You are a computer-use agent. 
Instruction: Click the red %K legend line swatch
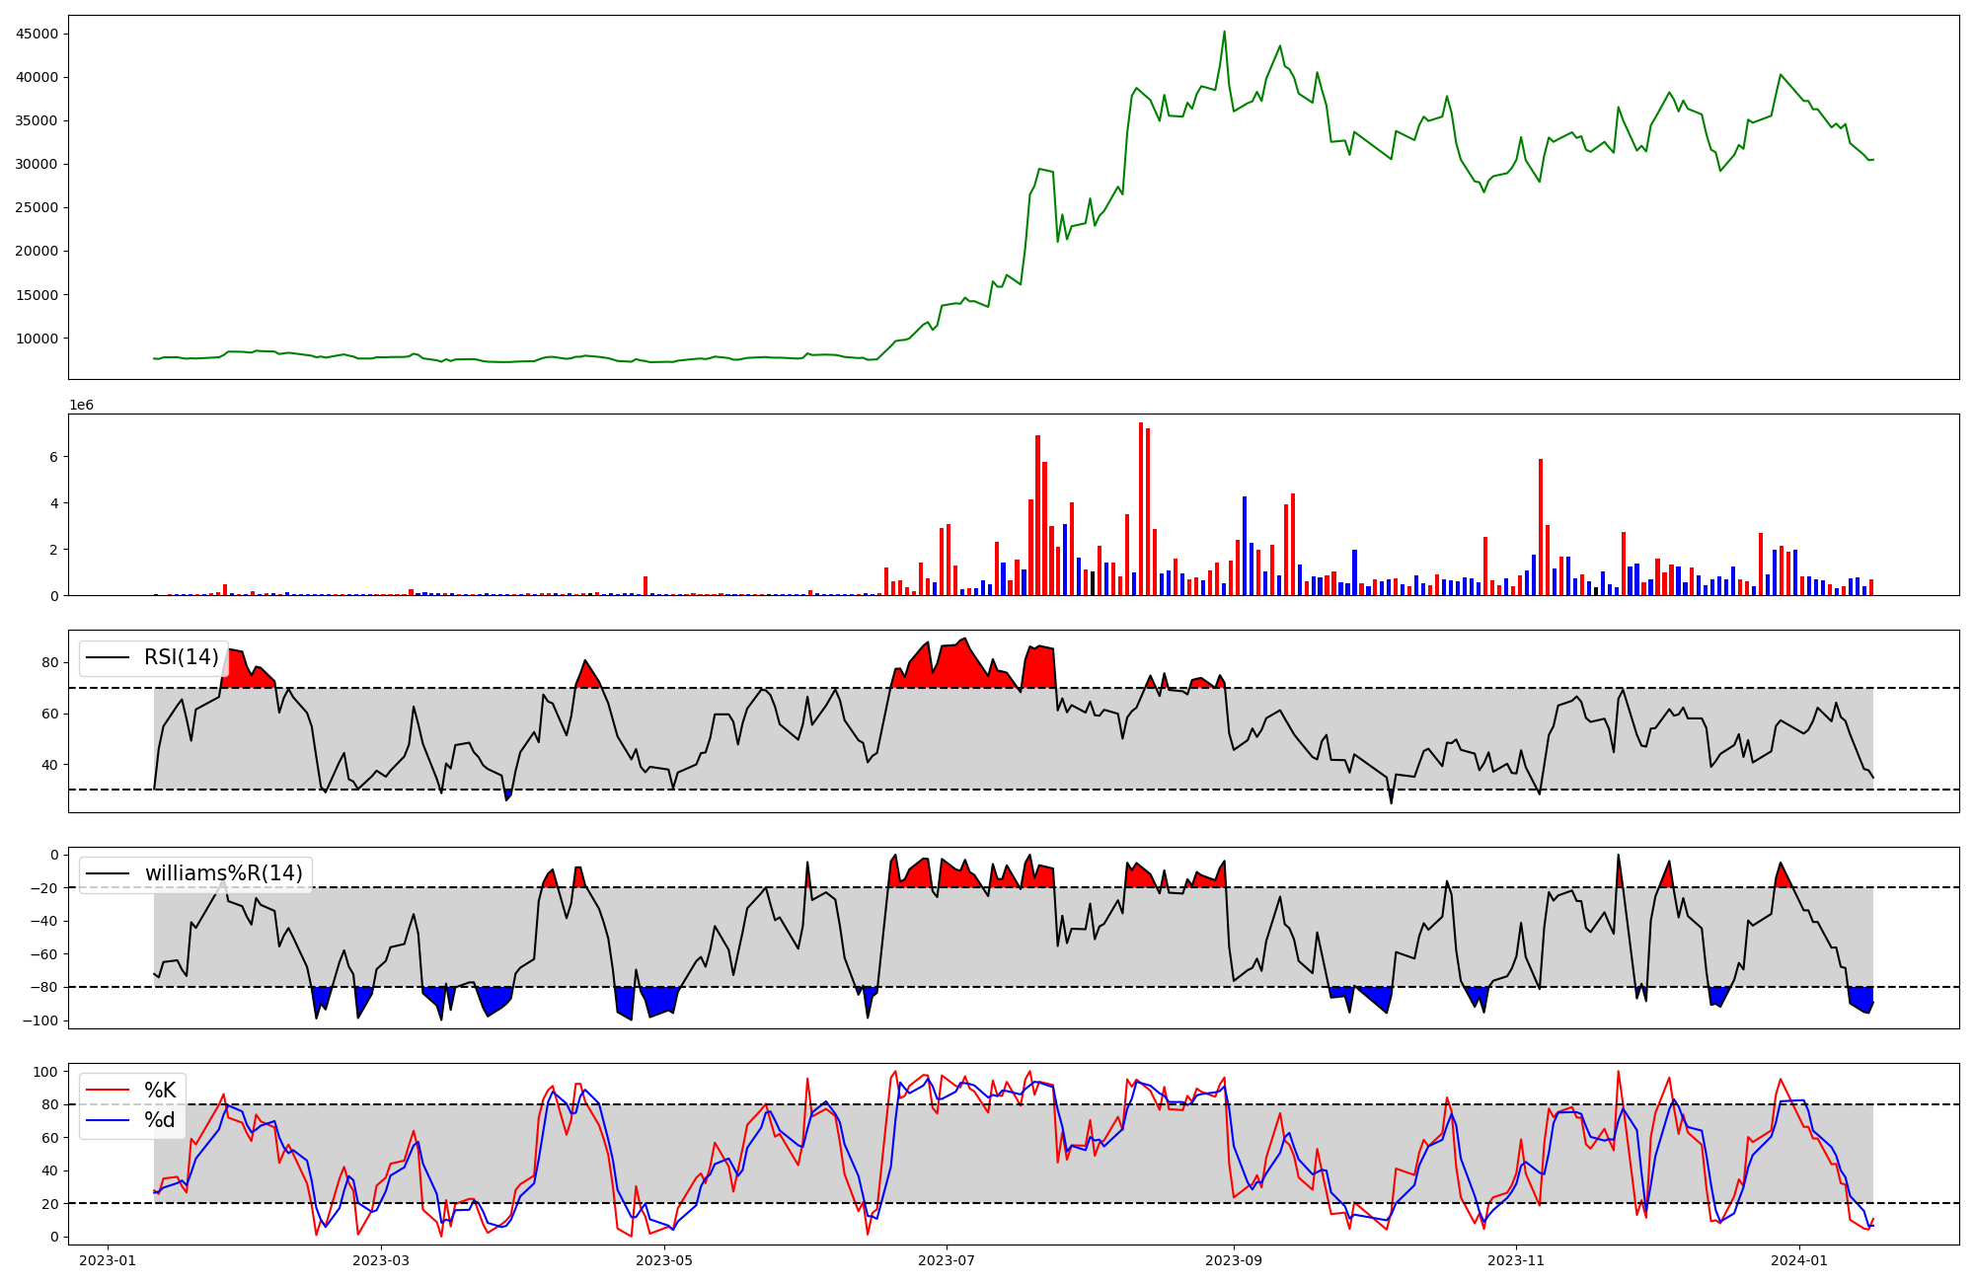[108, 1091]
